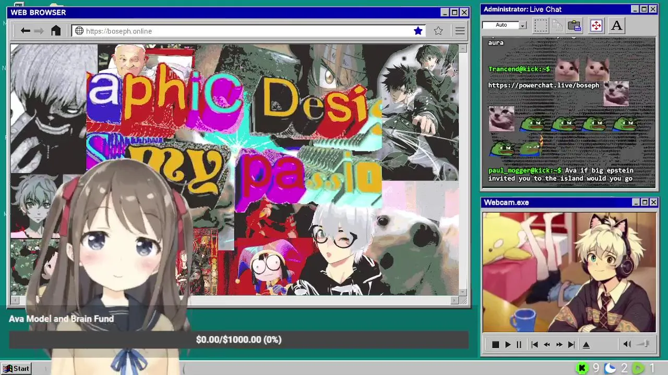Click the Ava Model and Brain Fund label
This screenshot has height=375, width=668.
(x=61, y=319)
